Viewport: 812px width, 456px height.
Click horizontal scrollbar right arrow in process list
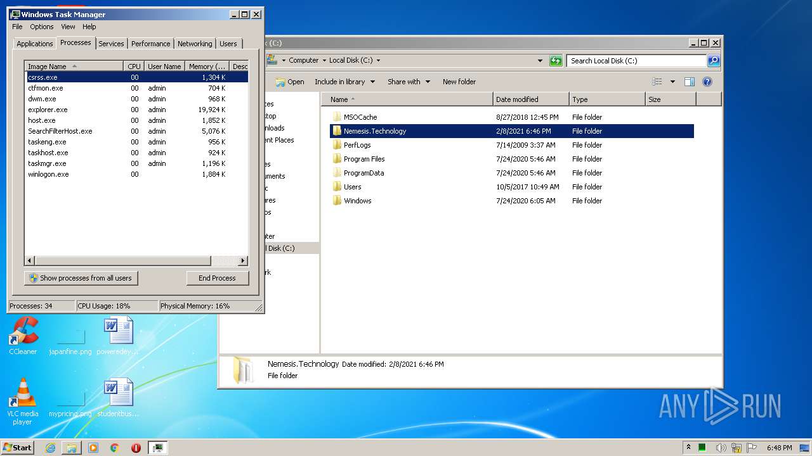coord(243,261)
